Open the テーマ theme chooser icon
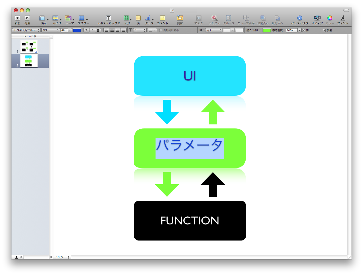The image size is (363, 275). click(x=68, y=18)
